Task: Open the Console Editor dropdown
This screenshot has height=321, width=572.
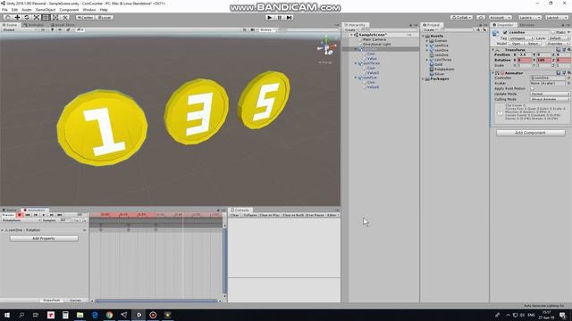Action: click(333, 215)
